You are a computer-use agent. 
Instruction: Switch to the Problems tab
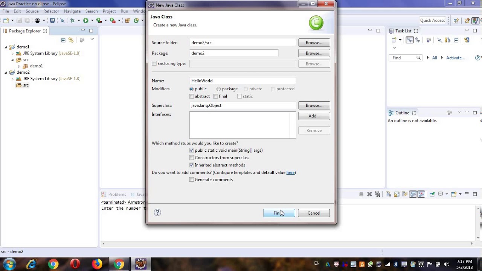[x=114, y=194]
